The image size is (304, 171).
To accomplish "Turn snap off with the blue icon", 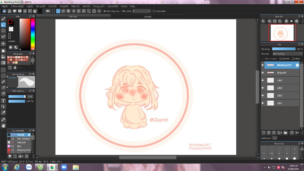I will point(58,11).
